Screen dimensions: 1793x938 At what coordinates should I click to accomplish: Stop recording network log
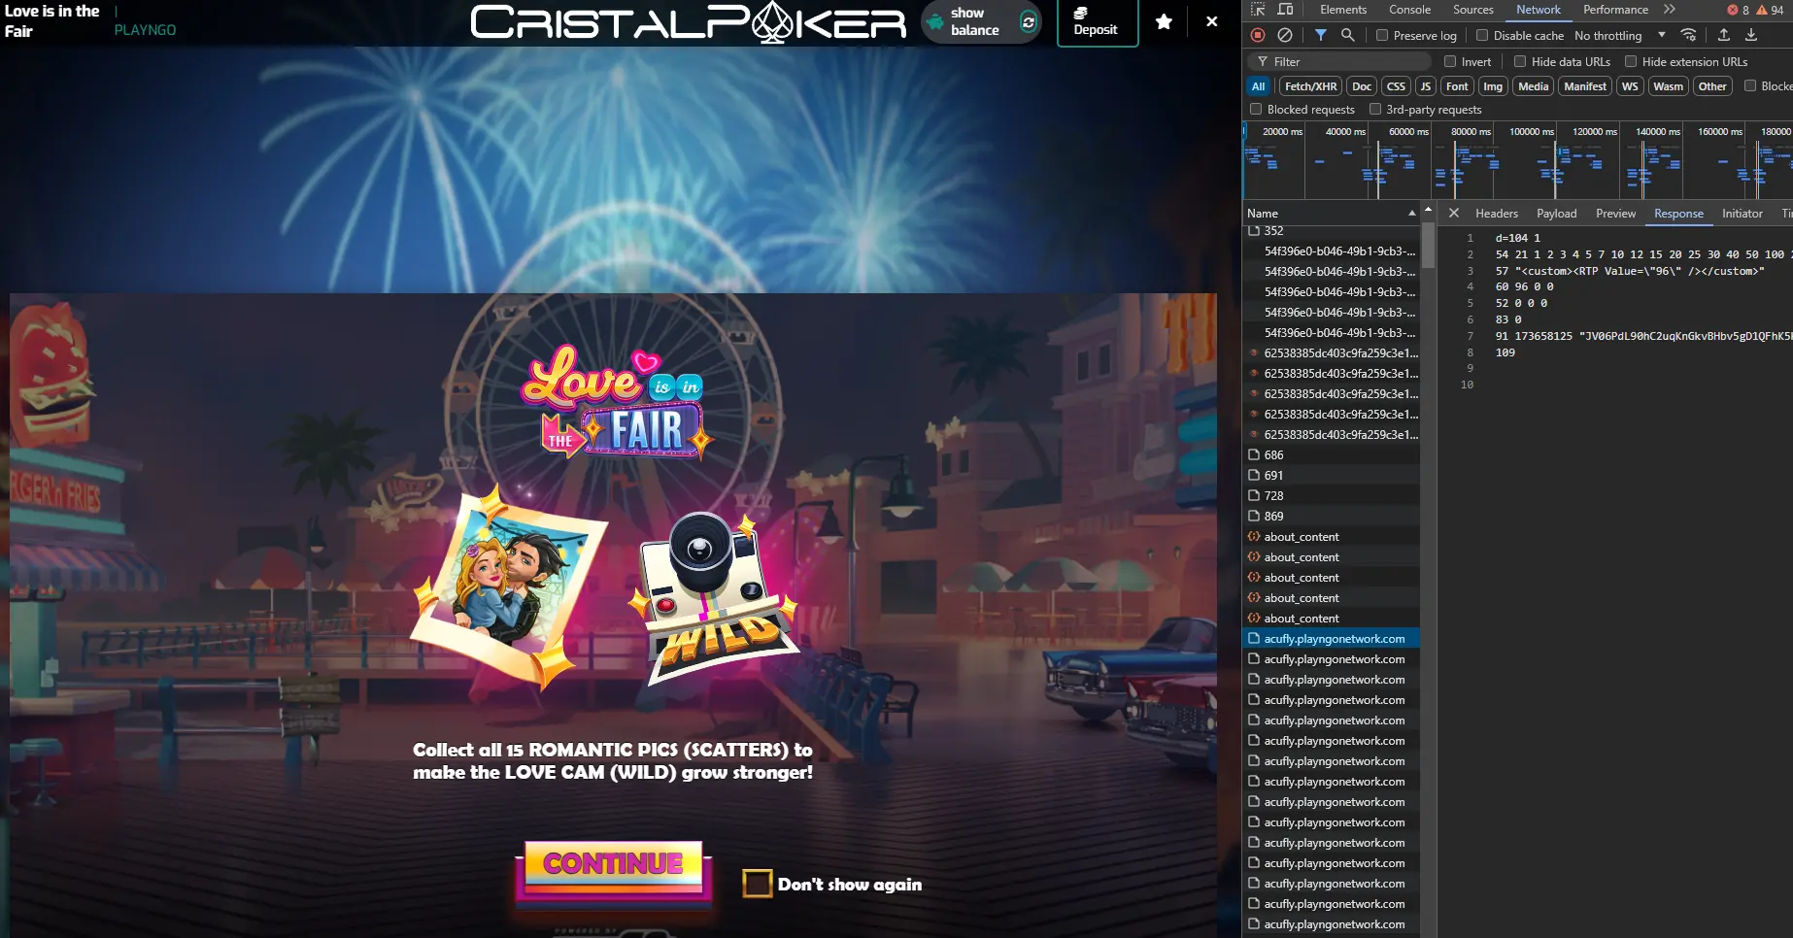pyautogui.click(x=1258, y=35)
